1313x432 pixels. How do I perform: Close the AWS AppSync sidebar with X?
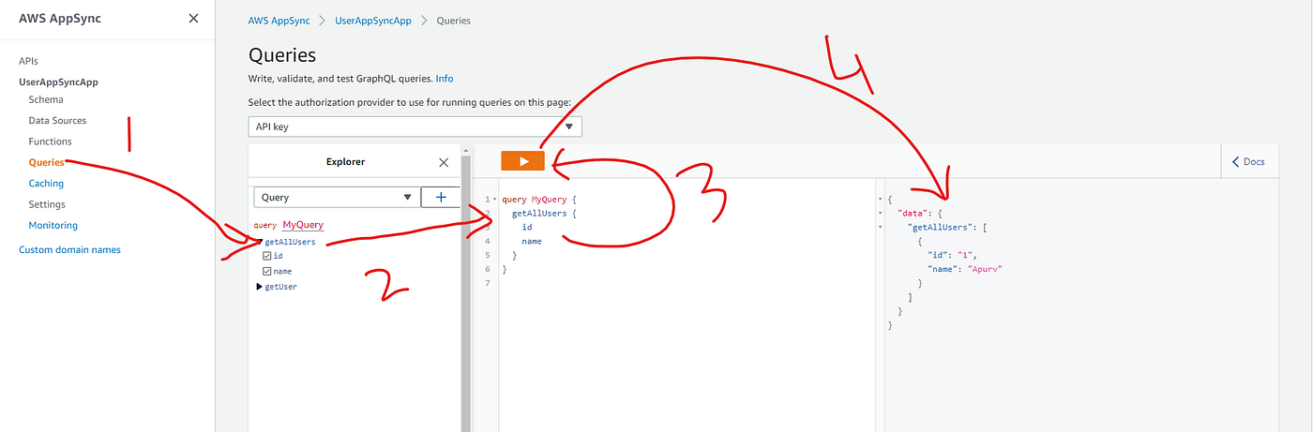click(x=193, y=19)
